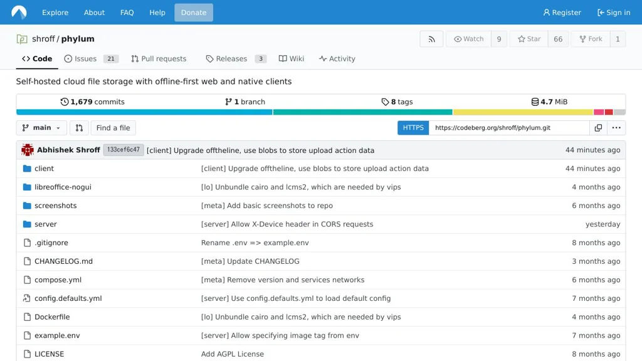This screenshot has height=361, width=642.
Task: Click the compare branches icon button
Action: click(x=79, y=128)
